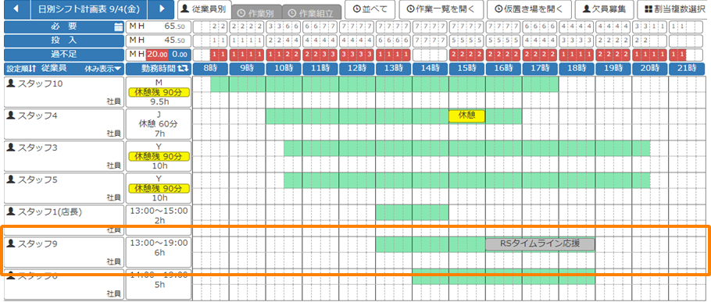Toggle the 設定順 sort order

click(x=21, y=69)
